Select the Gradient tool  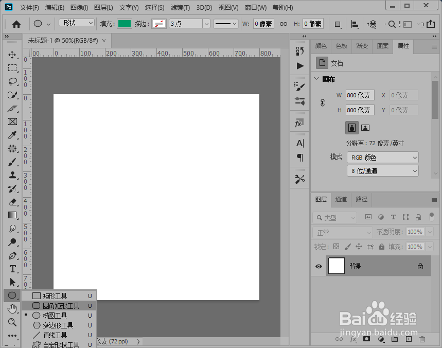(x=12, y=215)
